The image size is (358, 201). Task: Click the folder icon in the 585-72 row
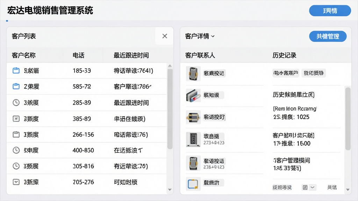pyautogui.click(x=16, y=87)
